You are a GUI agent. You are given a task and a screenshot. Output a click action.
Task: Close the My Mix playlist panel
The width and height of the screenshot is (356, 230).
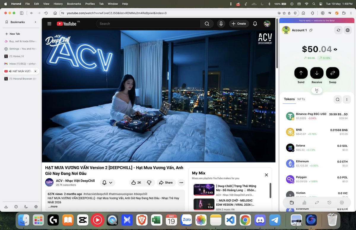266,175
